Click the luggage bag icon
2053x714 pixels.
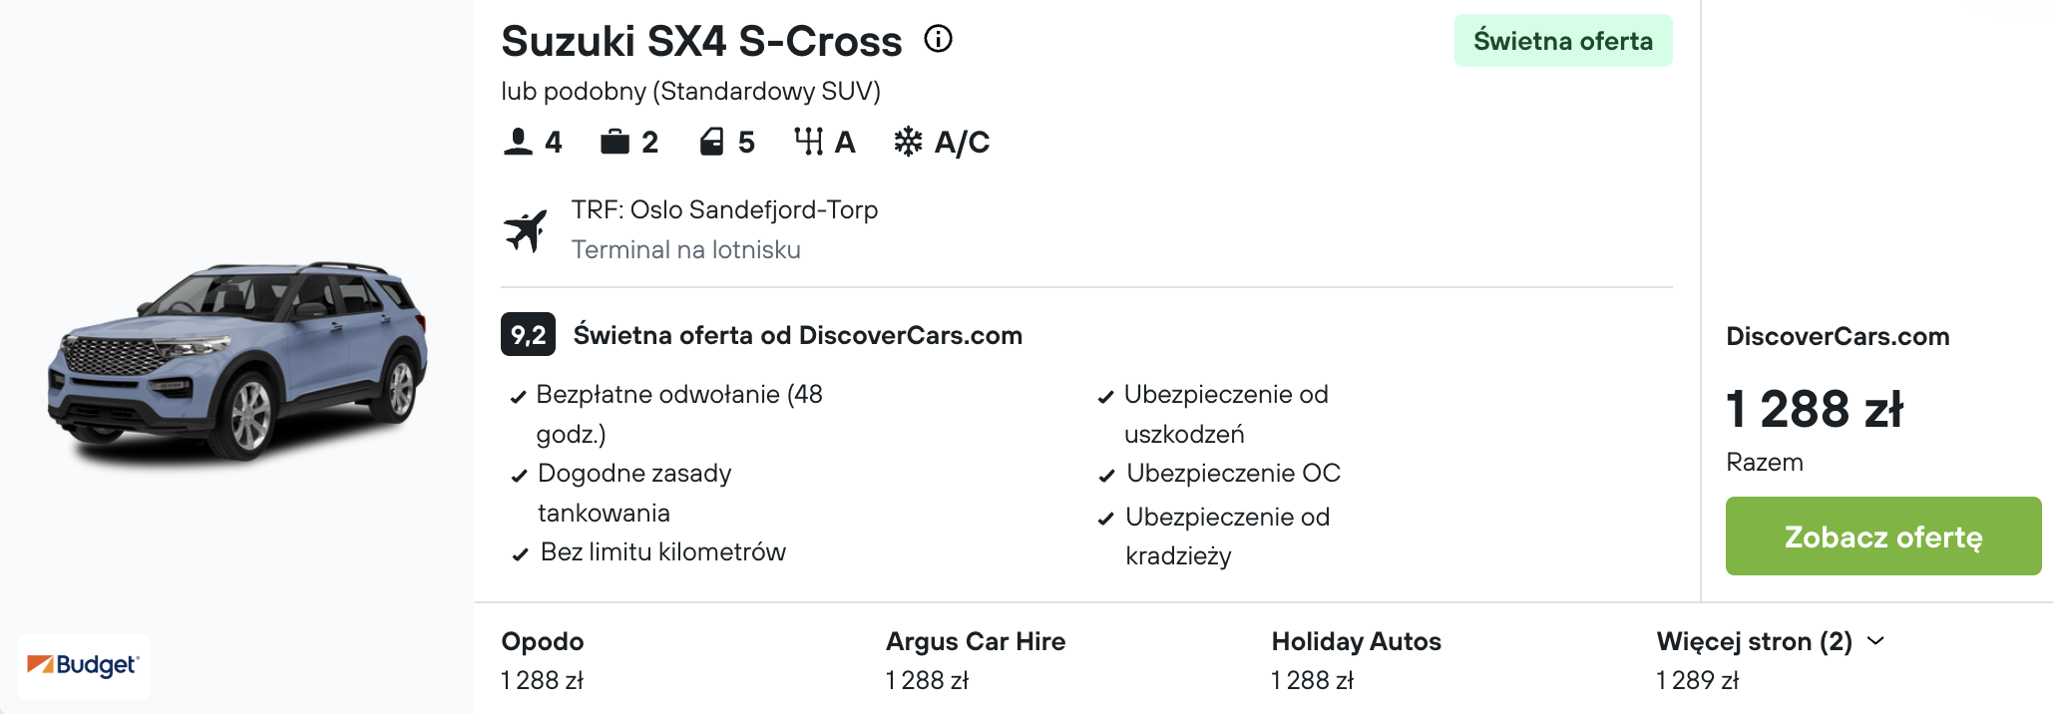click(615, 142)
